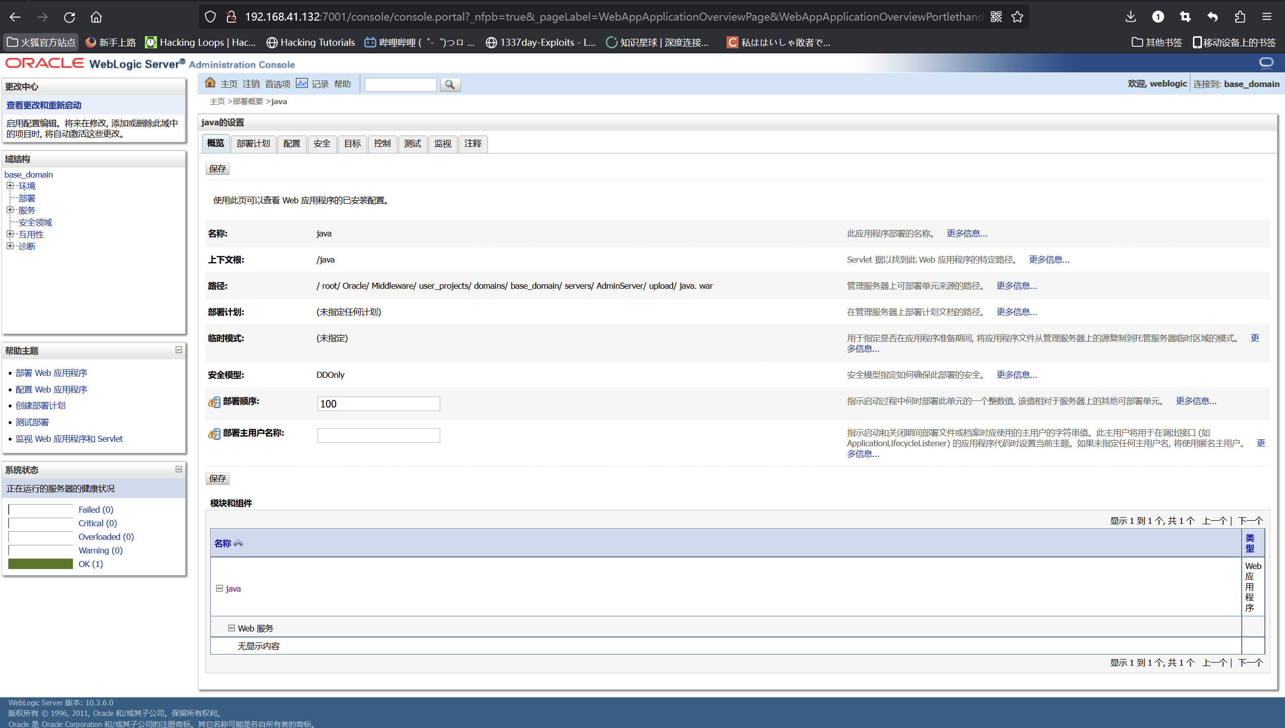
Task: Click the icon next to 部署主用户名称
Action: [x=214, y=434]
